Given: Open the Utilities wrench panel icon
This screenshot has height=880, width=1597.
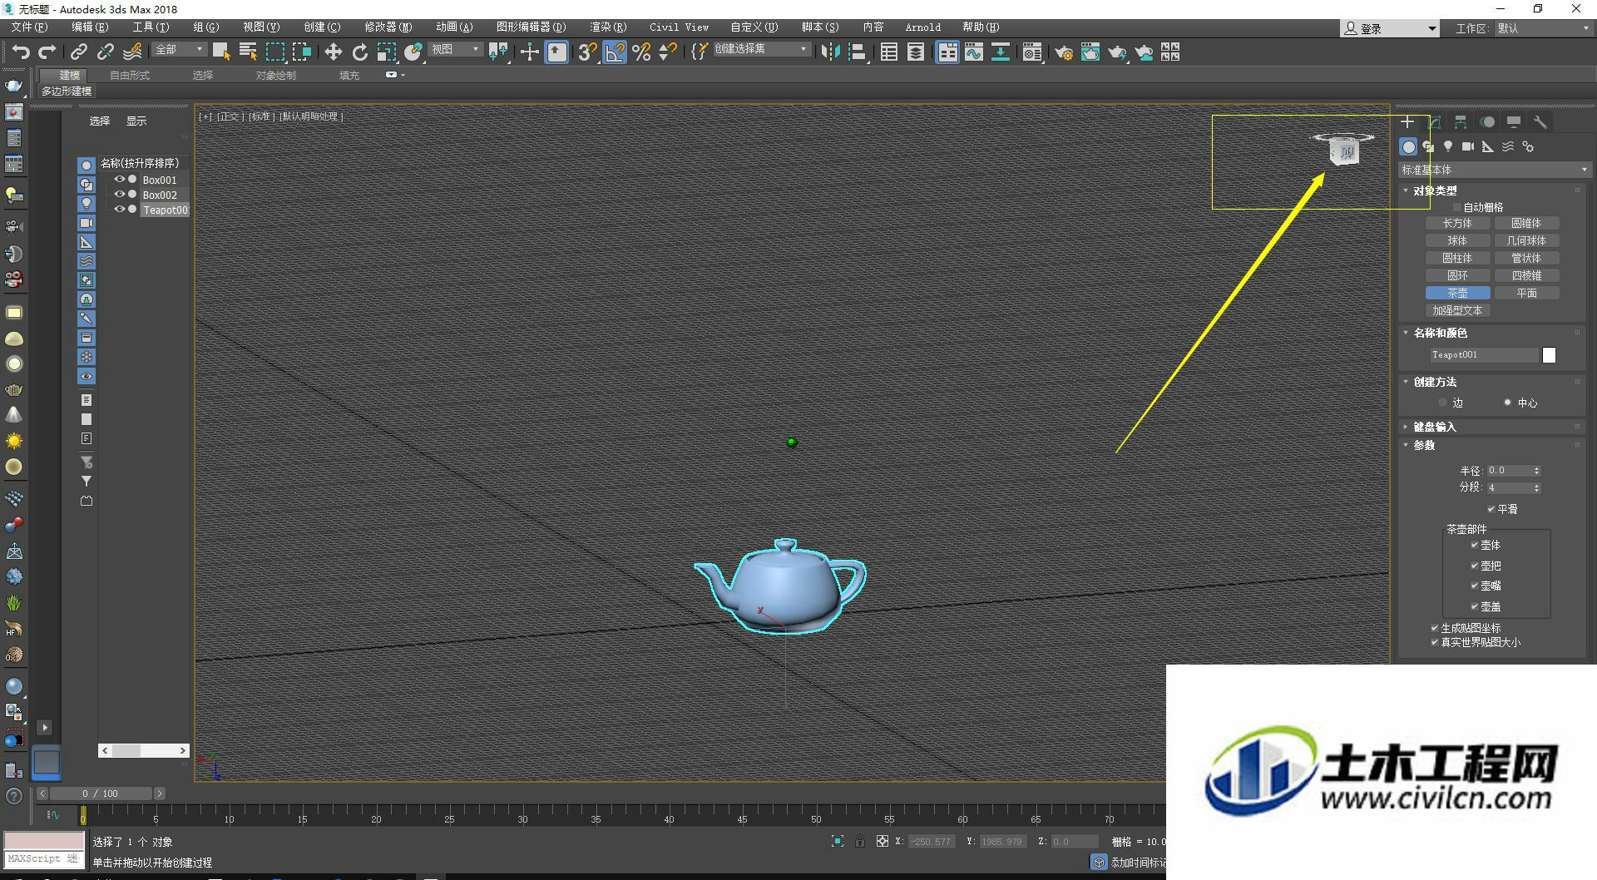Looking at the screenshot, I should 1540,122.
